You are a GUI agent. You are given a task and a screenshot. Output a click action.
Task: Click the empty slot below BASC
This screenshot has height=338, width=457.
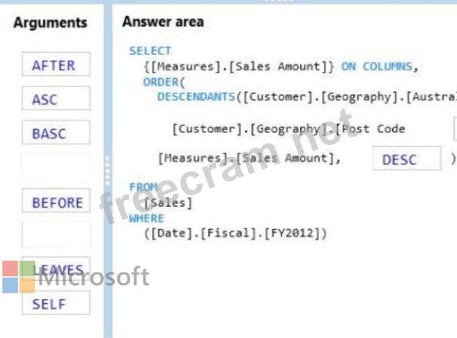[56, 167]
